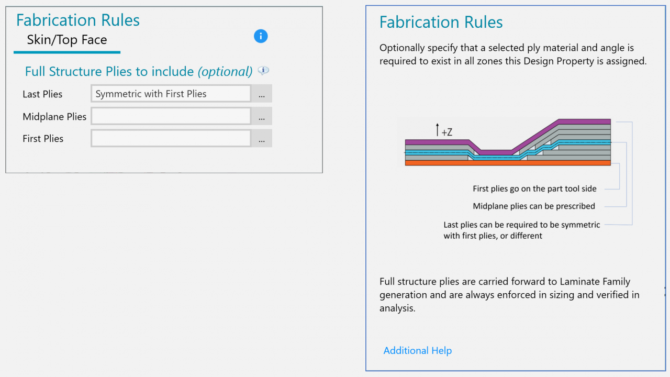
Task: Click the purple top ply in the diagram
Action: coord(584,122)
